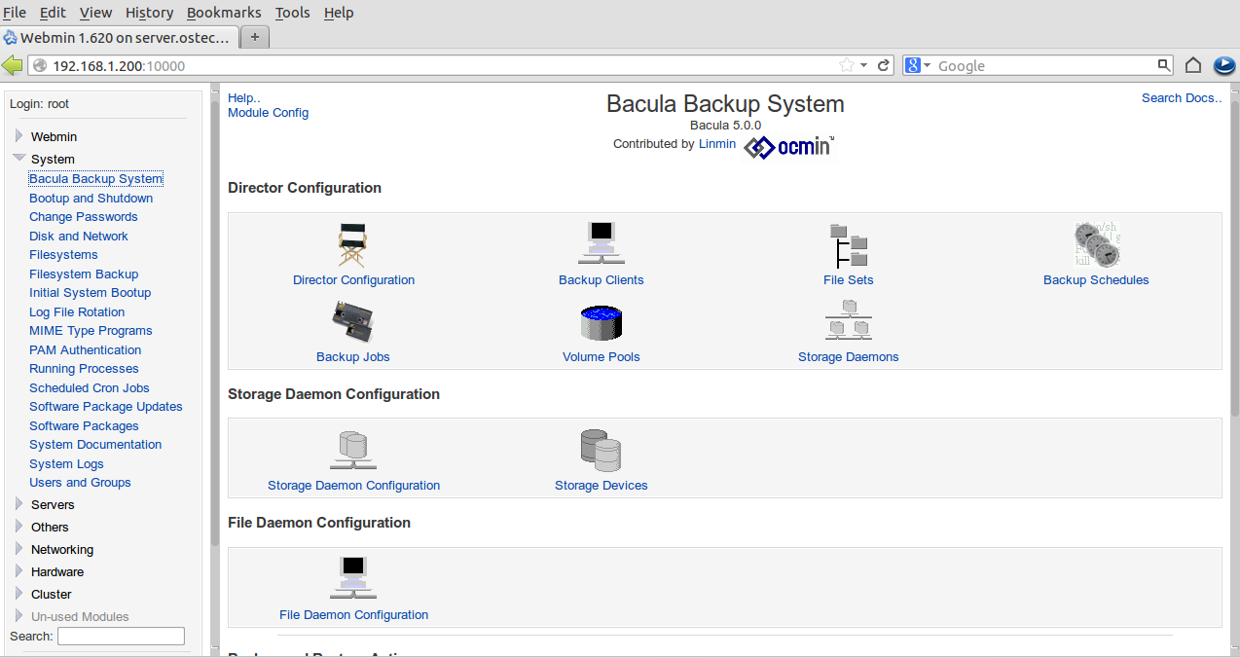Open the Edit menu

coord(53,13)
